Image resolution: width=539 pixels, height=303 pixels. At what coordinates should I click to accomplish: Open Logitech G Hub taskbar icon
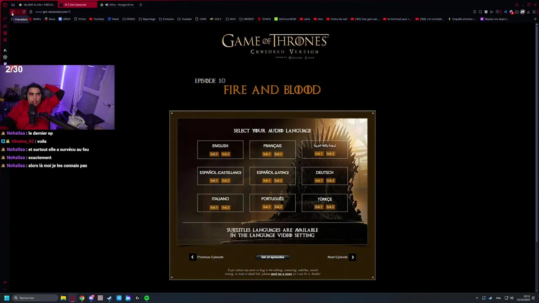click(x=137, y=298)
